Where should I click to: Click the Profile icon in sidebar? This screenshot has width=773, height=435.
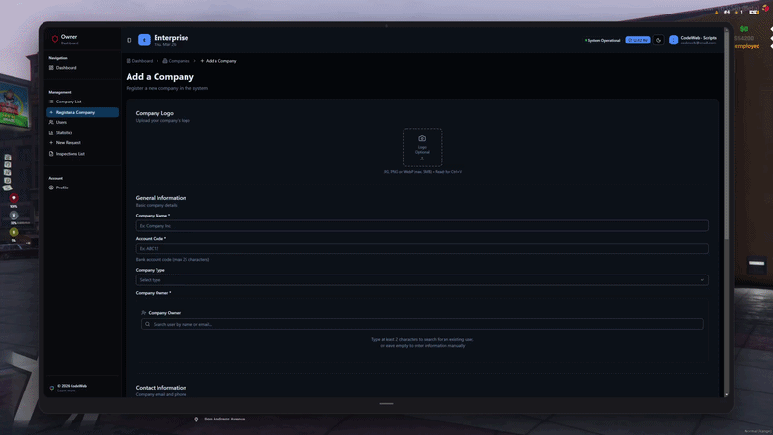[51, 188]
